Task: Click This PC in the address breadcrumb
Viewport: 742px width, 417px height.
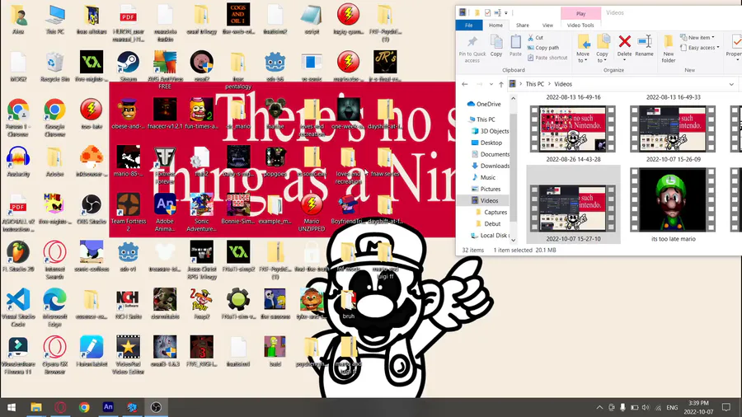Action: [x=535, y=84]
